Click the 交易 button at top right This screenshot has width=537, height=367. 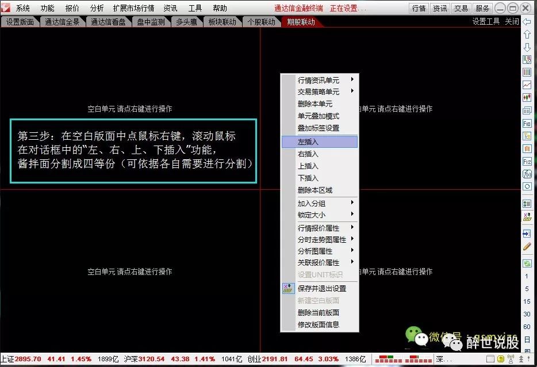(461, 8)
